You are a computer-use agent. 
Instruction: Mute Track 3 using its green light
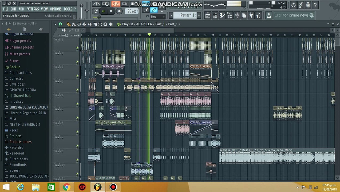coord(77,76)
